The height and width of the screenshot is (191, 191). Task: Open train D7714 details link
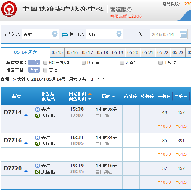[13, 112]
